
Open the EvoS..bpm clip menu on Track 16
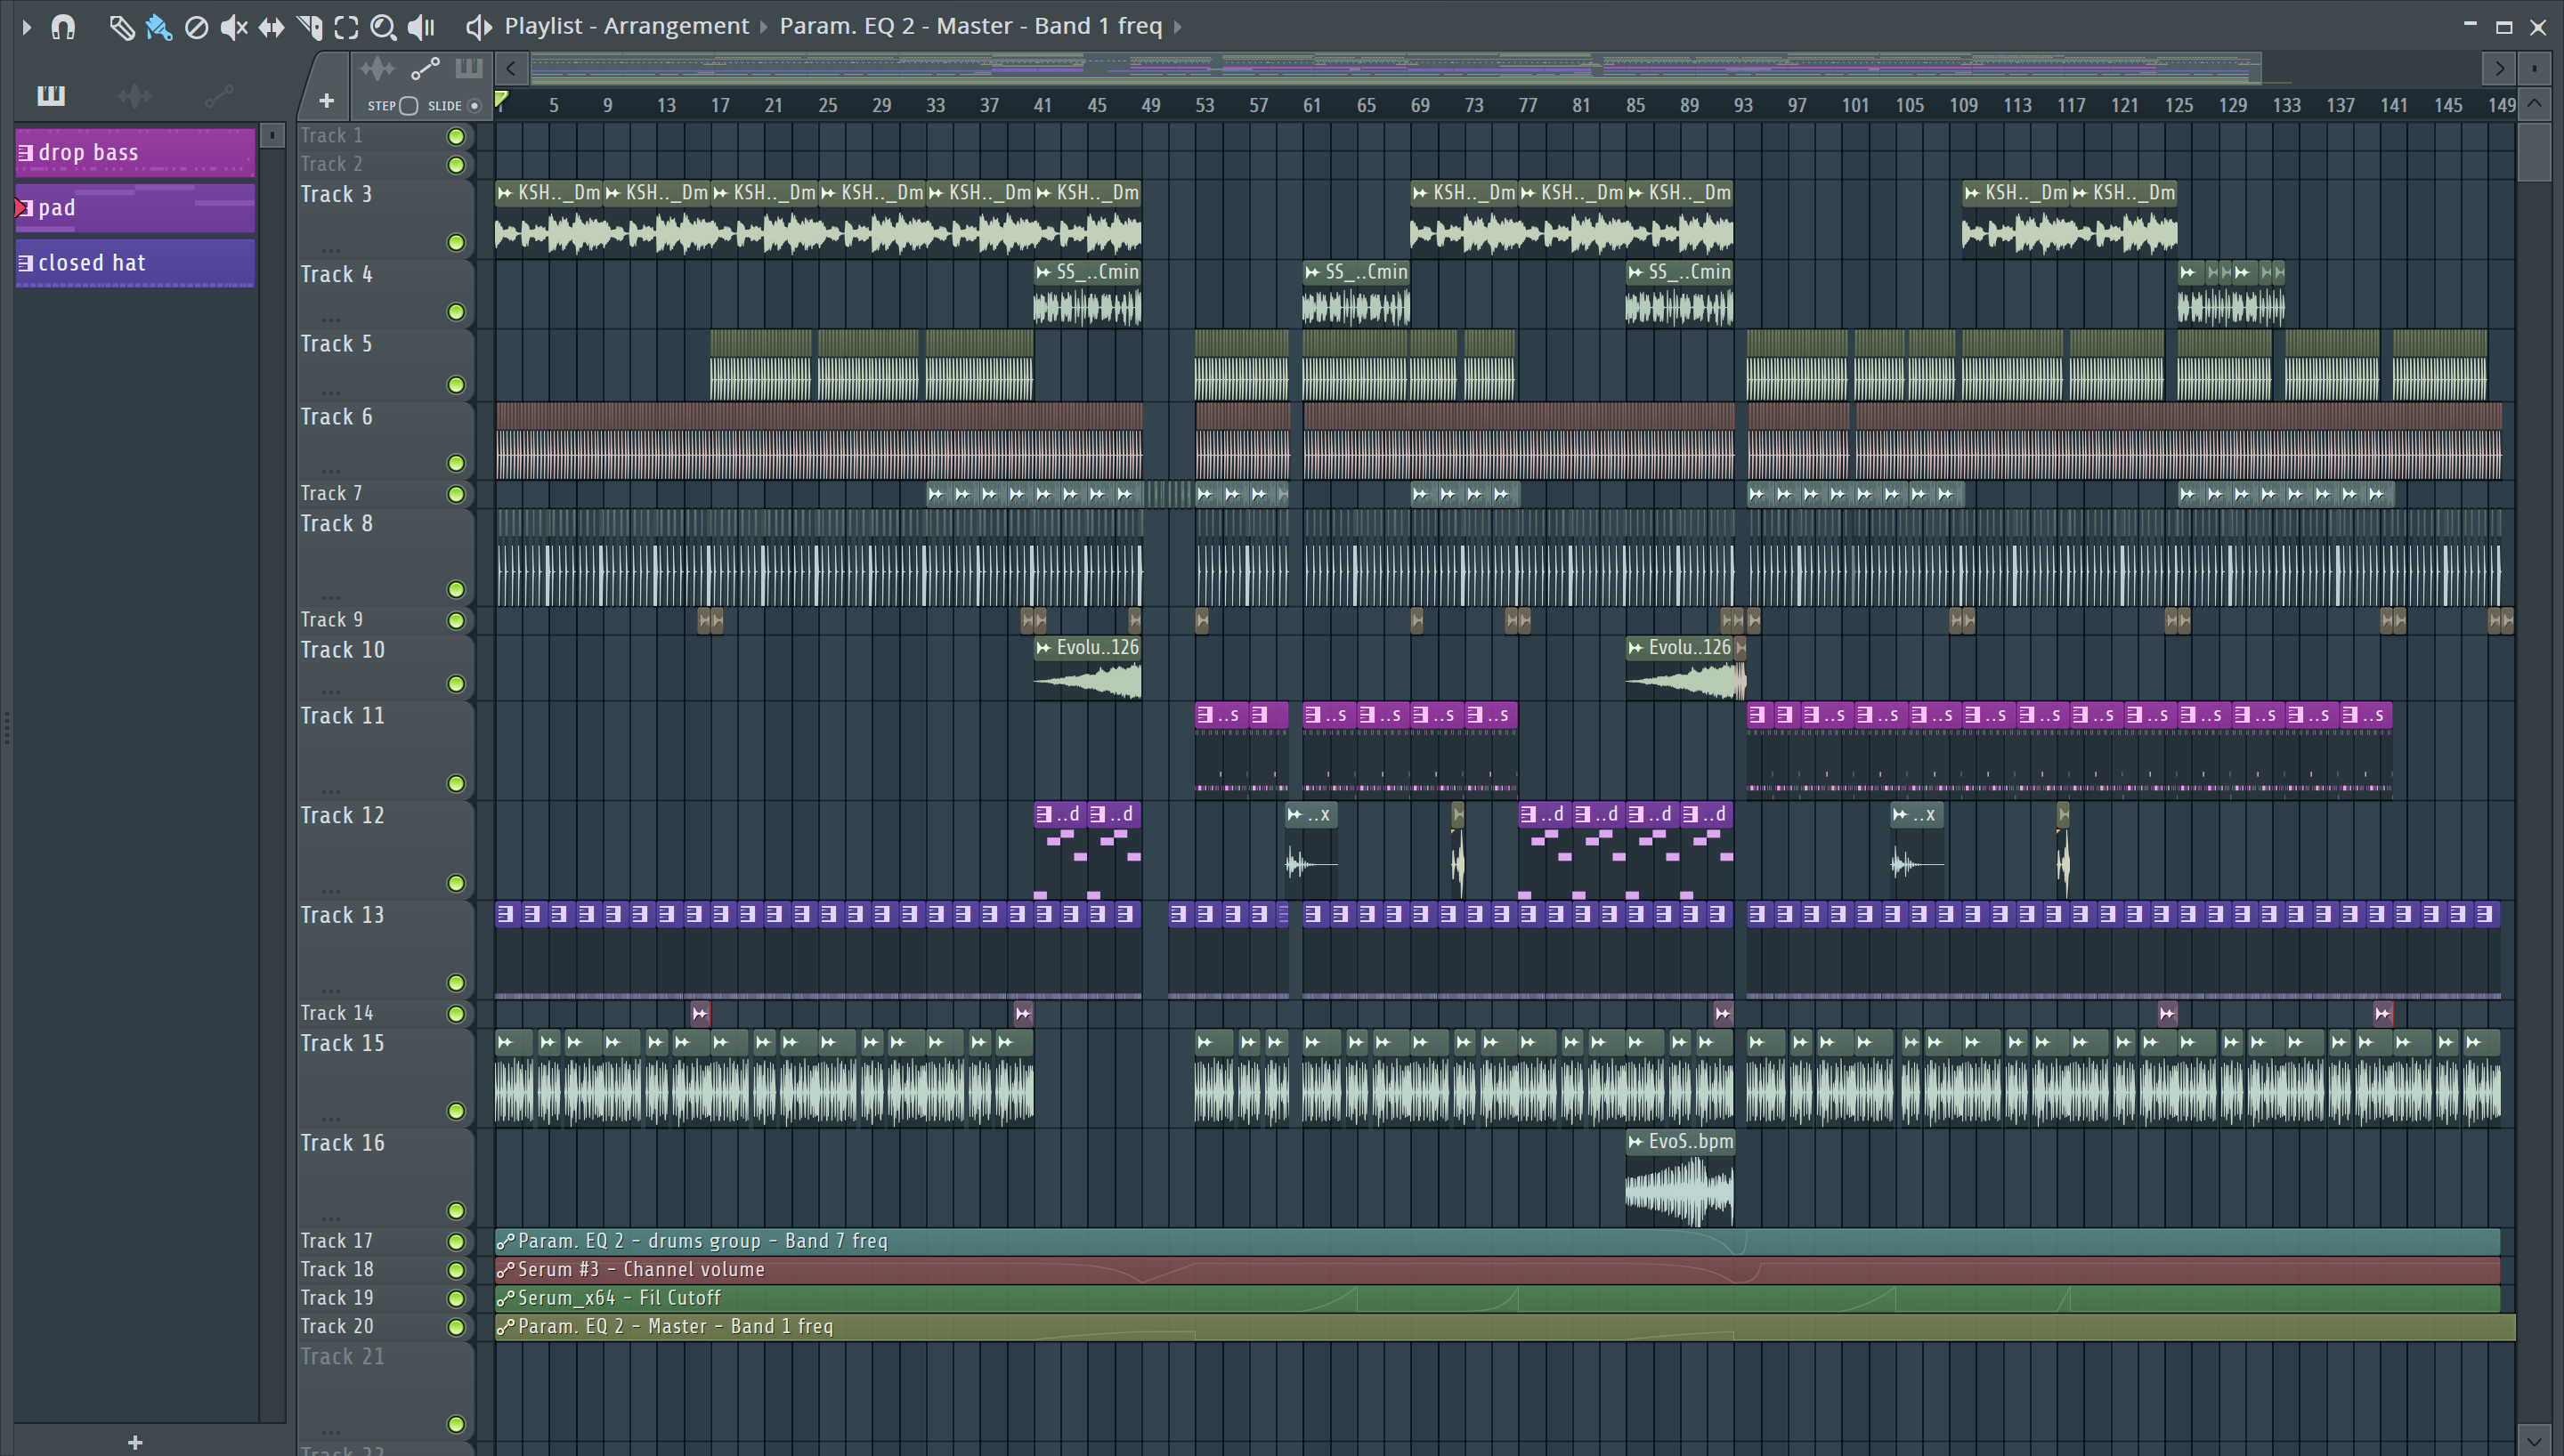(x=1636, y=1142)
